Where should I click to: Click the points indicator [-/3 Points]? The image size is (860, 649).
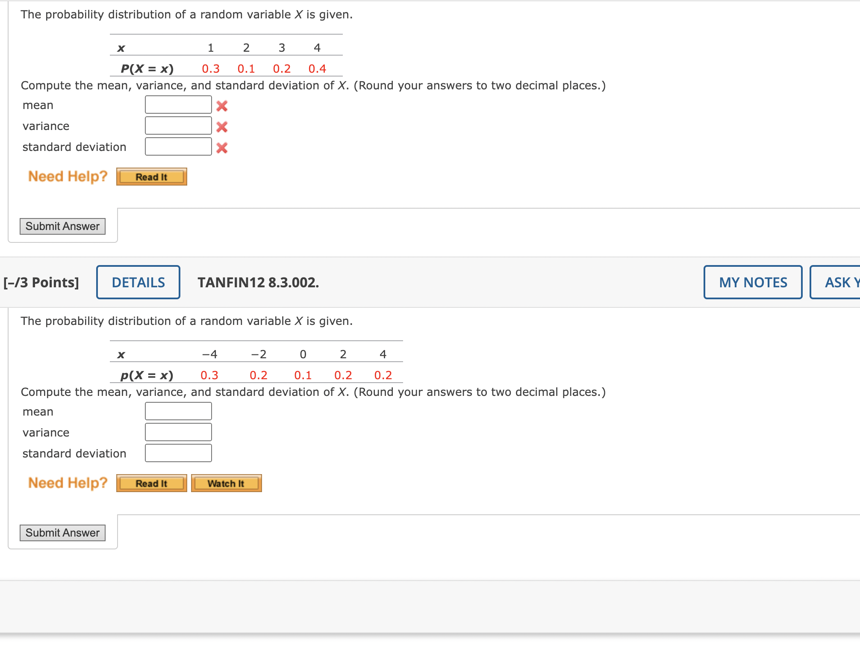coord(41,282)
